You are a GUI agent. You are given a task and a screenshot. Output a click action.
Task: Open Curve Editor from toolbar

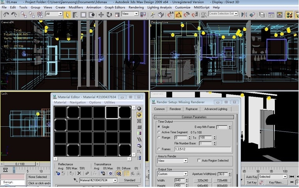click(x=271, y=15)
